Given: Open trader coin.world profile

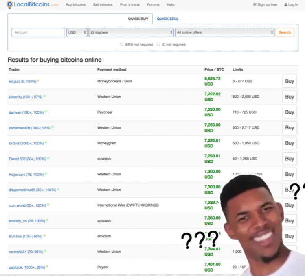Looking at the screenshot, I should coord(27,205).
